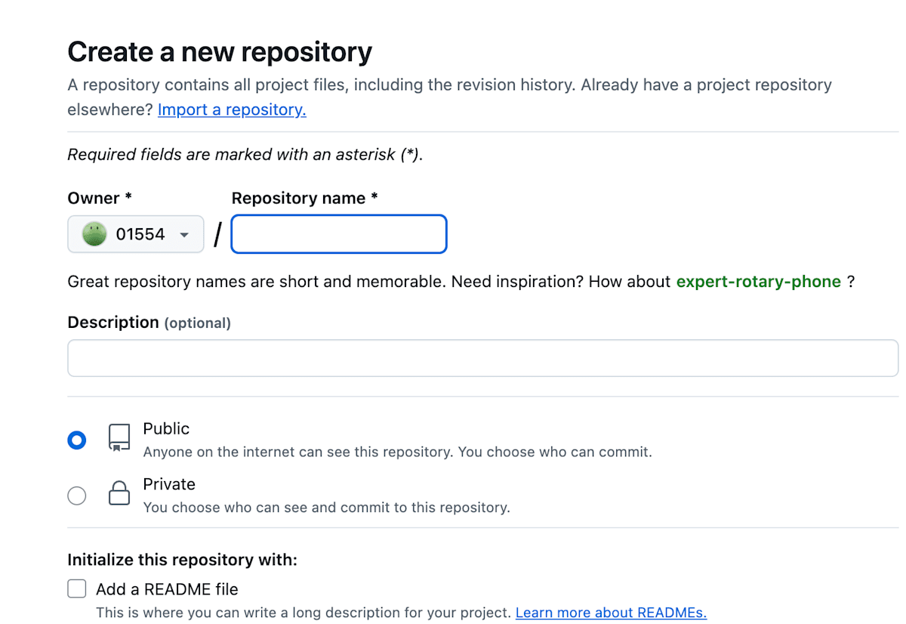The width and height of the screenshot is (906, 624).
Task: Click the Add a README file label
Action: [167, 589]
